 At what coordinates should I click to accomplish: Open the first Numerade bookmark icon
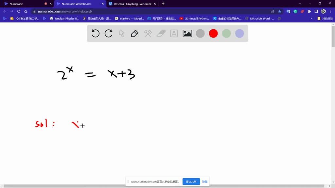click(x=5, y=19)
